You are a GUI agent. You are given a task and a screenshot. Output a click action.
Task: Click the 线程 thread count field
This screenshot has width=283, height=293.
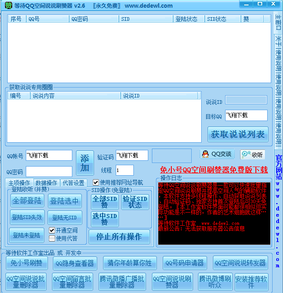pyautogui.click(x=125, y=170)
